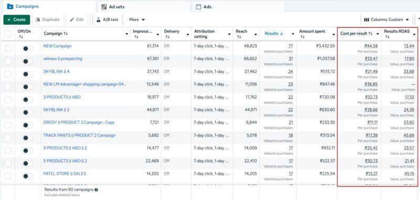Viewport: 420px width, 200px height.
Task: Open the velnoxx || prospecting campaign link
Action: point(62,59)
